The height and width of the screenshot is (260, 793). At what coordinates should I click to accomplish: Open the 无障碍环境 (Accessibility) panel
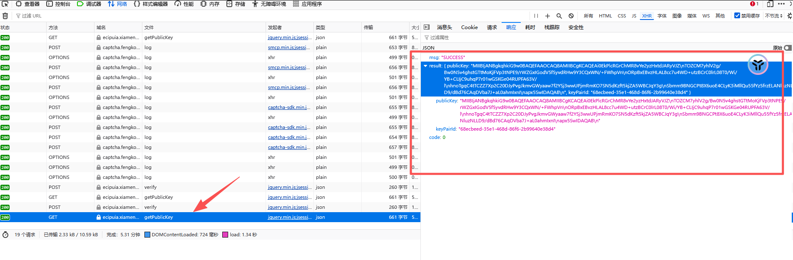click(x=269, y=4)
